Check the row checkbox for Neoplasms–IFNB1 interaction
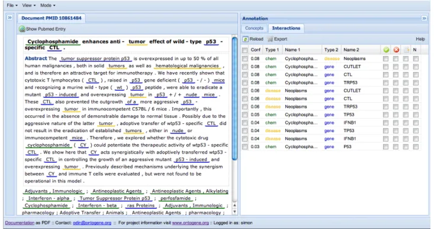The image size is (434, 229). (245, 139)
